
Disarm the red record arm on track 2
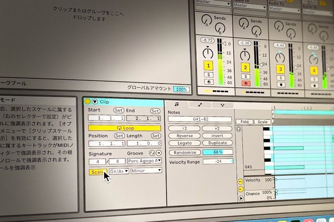coord(246,83)
